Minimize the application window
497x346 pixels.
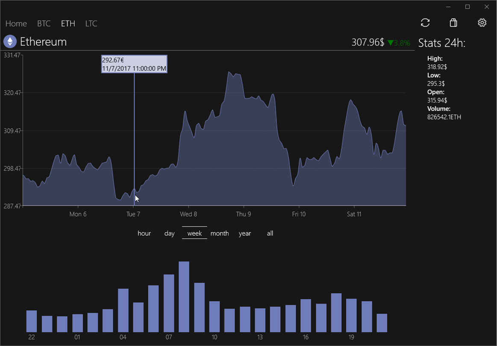pyautogui.click(x=448, y=7)
